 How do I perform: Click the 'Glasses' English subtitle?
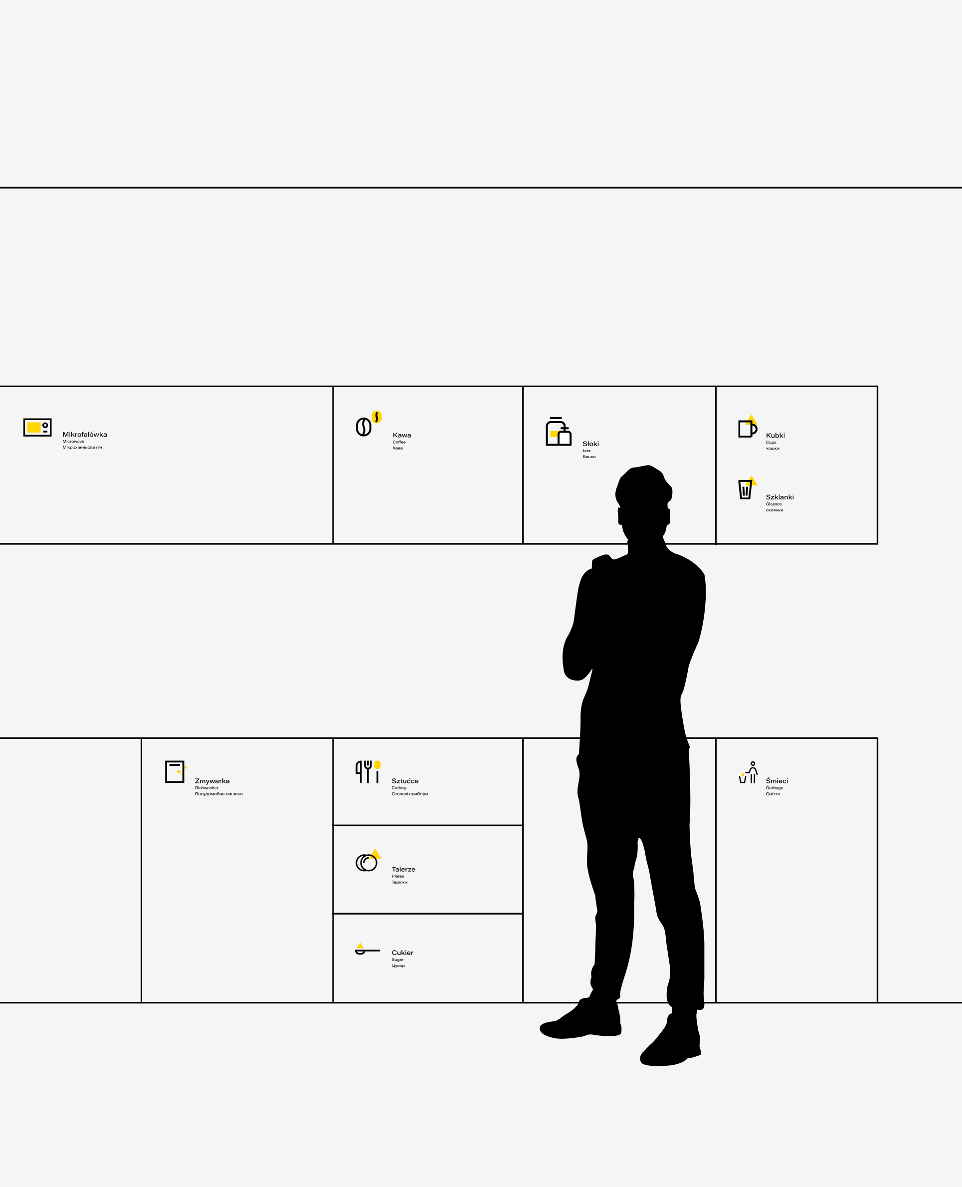[x=773, y=504]
